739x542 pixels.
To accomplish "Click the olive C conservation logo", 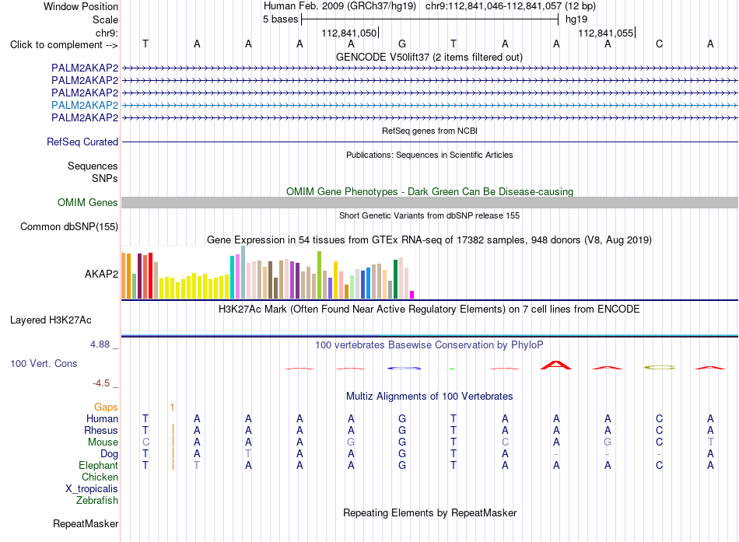I will point(660,367).
